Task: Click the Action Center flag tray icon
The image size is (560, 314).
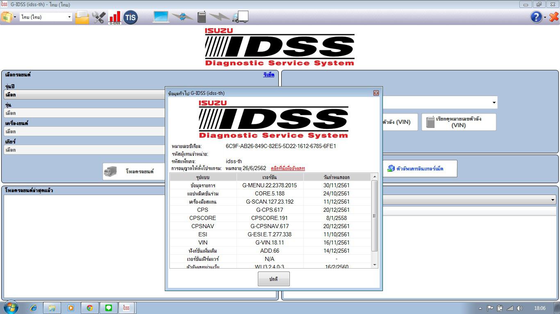Action: click(x=490, y=308)
